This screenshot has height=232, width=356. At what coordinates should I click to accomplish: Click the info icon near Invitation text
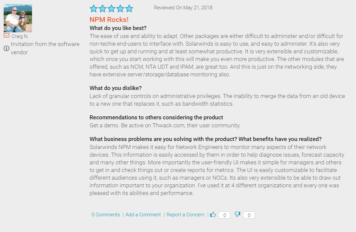[x=7, y=48]
